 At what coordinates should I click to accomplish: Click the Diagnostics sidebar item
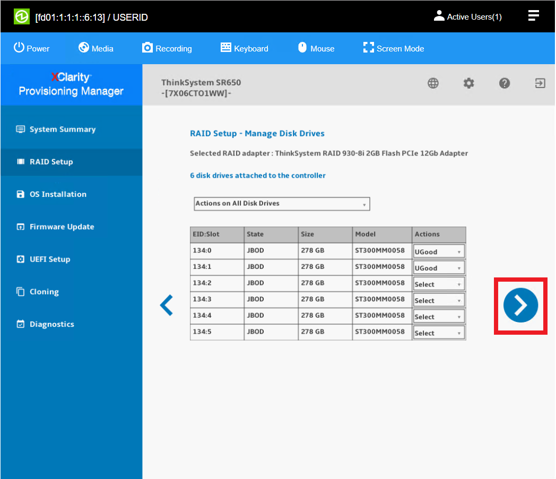[51, 324]
